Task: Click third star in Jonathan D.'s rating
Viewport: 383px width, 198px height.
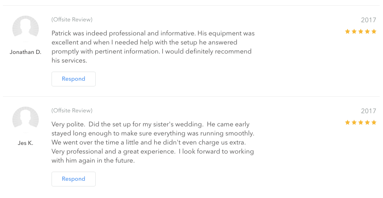Action: point(360,31)
